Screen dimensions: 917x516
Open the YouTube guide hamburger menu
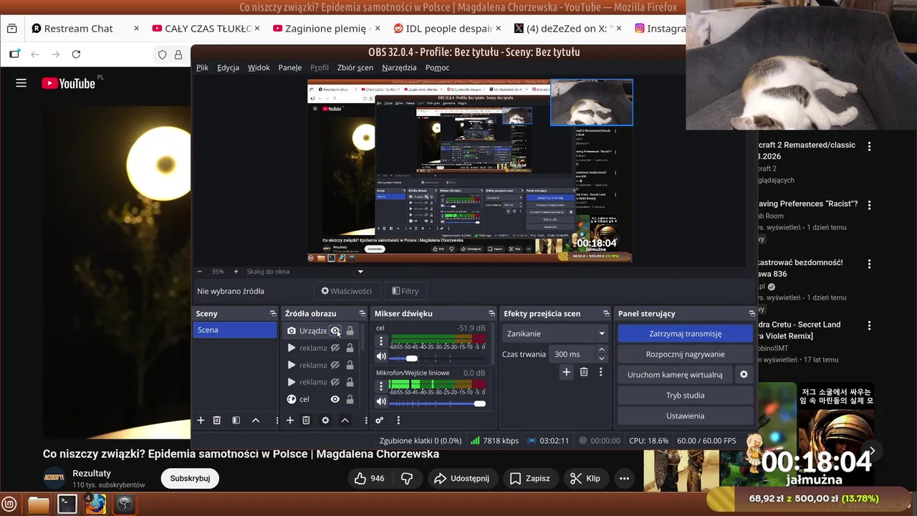[21, 83]
